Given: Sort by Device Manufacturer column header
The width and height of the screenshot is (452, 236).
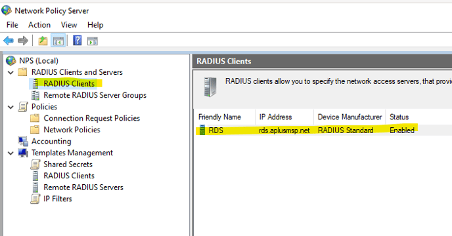Looking at the screenshot, I should pos(350,117).
